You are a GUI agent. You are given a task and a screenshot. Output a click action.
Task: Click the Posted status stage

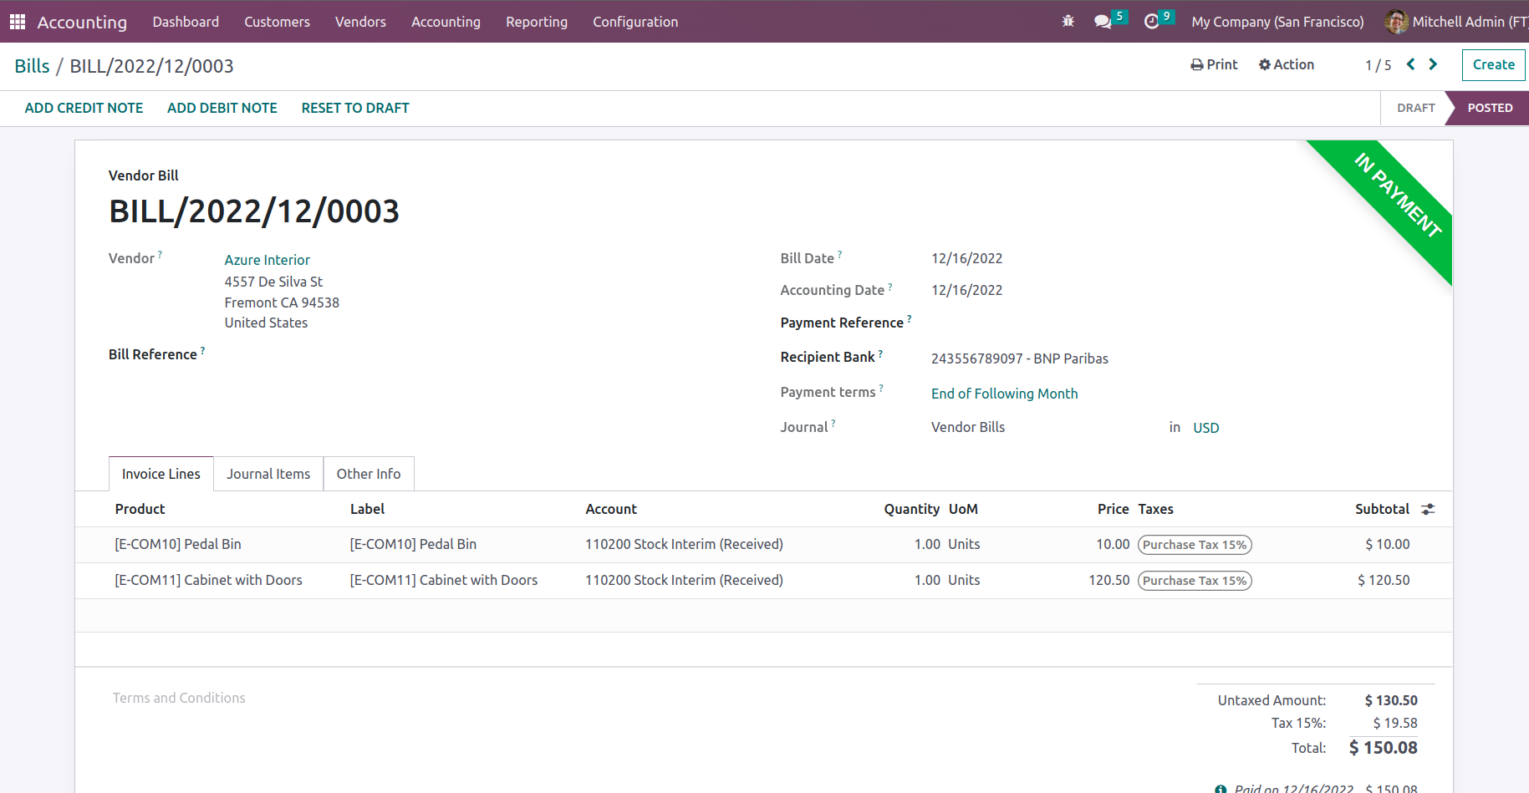pyautogui.click(x=1490, y=108)
